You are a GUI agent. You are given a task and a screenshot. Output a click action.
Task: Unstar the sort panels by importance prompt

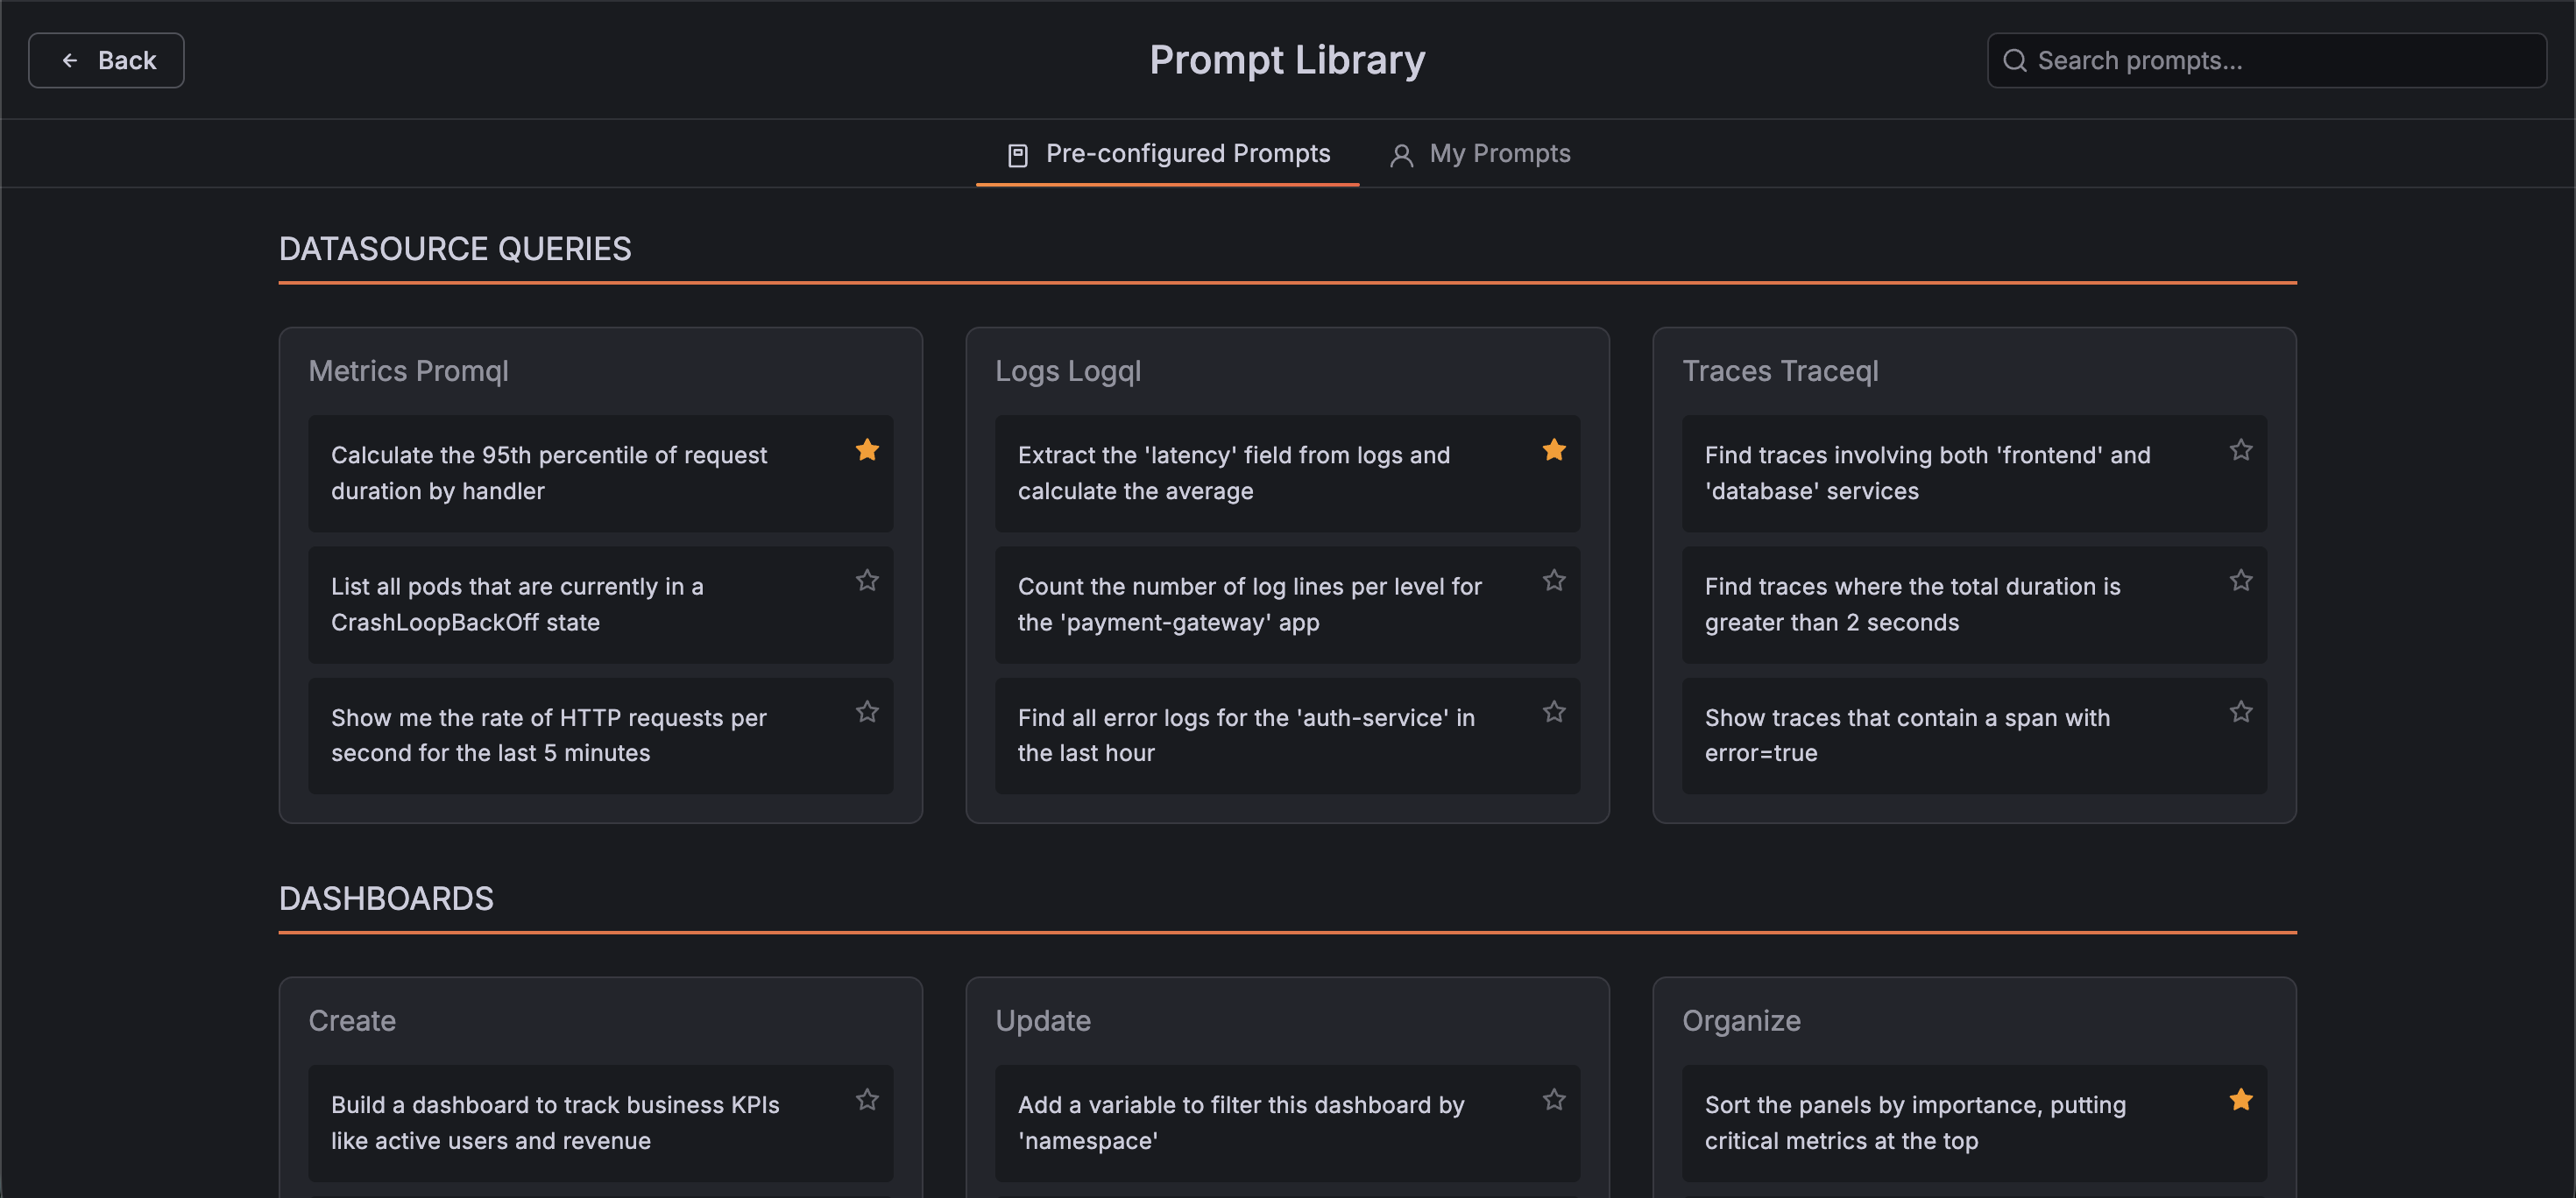pos(2241,1099)
